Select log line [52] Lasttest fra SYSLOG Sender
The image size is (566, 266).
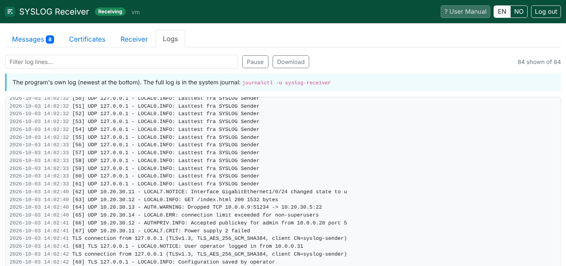(134, 113)
